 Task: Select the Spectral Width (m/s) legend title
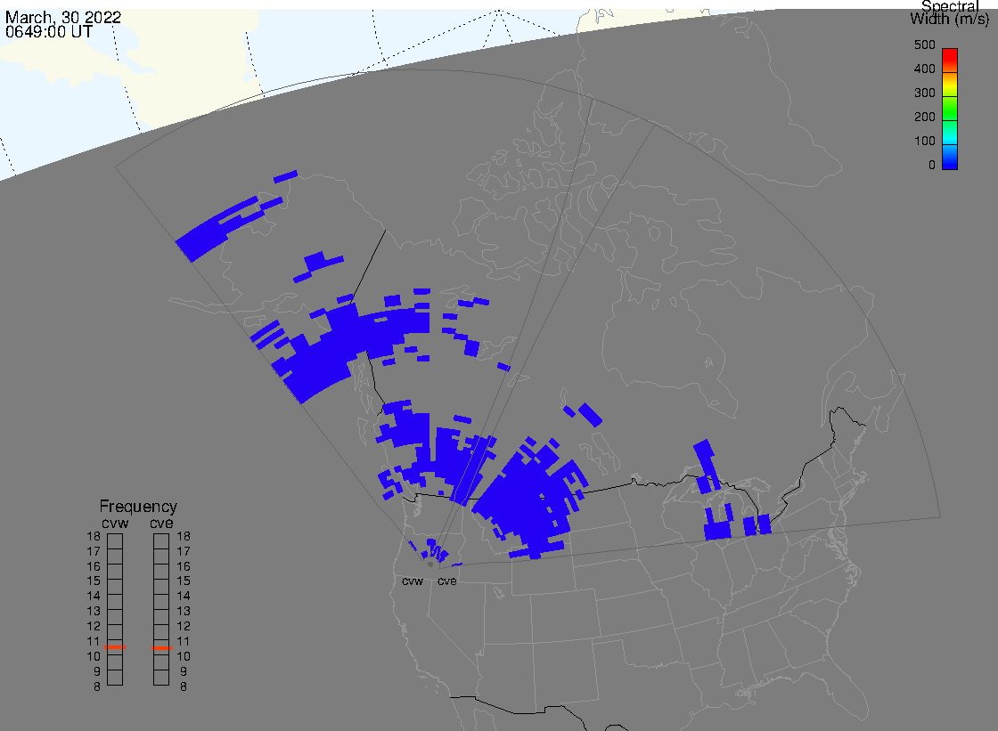click(x=950, y=12)
